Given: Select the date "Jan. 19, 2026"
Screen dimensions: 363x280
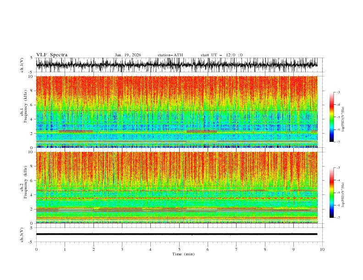Looking at the screenshot, I should coord(128,55).
